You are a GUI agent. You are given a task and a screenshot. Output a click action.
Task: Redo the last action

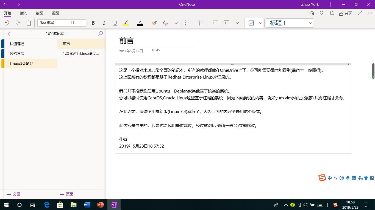click(x=18, y=23)
